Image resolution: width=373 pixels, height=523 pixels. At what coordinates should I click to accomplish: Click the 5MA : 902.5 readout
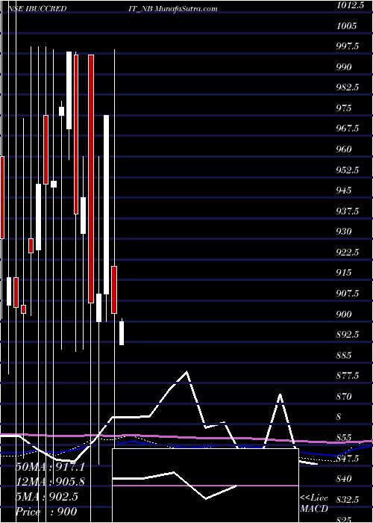pyautogui.click(x=46, y=497)
